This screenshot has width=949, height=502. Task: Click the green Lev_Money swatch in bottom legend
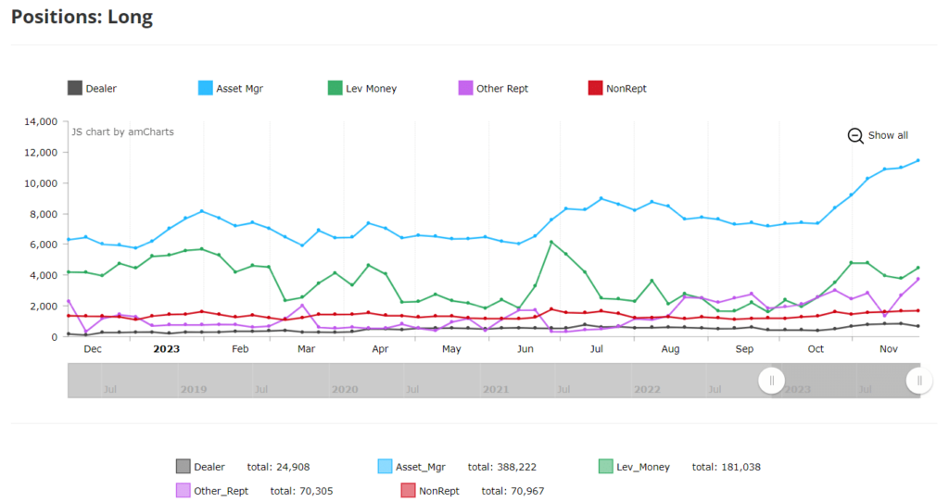(606, 467)
